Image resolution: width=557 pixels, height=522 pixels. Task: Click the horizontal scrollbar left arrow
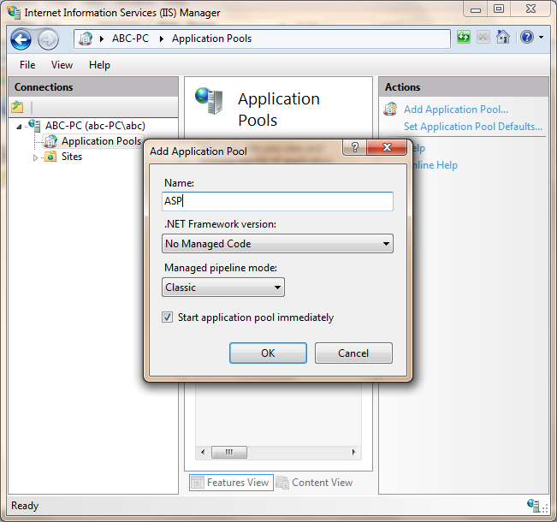(203, 453)
